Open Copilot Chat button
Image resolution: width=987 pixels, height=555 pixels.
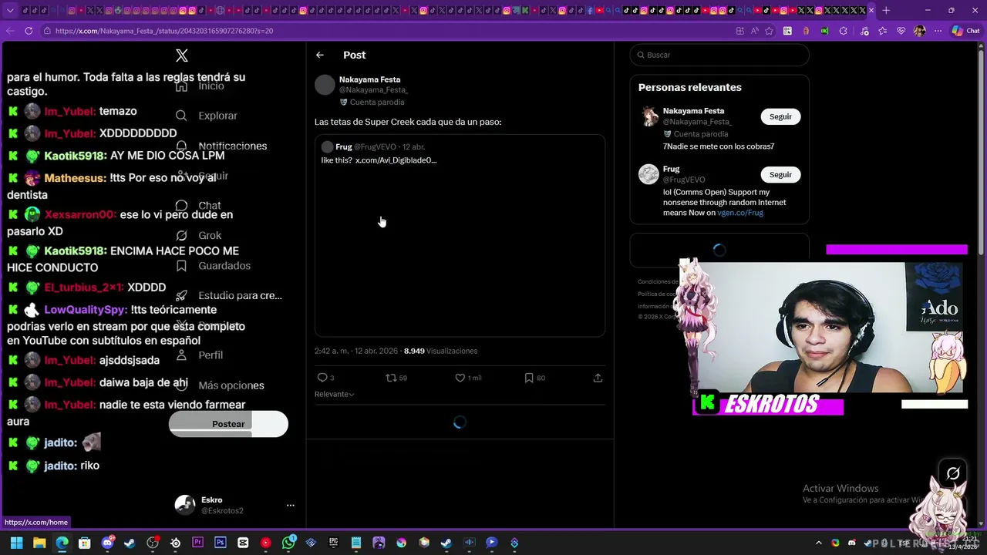(965, 31)
